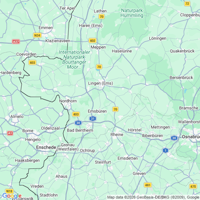200x200 pixels.
Task: Click the Bad Bentheim town label
Action: [80, 130]
